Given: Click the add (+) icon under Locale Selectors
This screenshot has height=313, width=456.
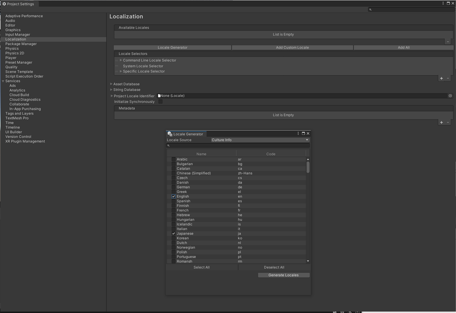Looking at the screenshot, I should click(x=441, y=78).
